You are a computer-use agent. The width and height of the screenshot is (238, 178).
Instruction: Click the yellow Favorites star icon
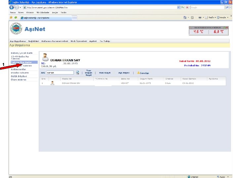pyautogui.click(x=11, y=17)
